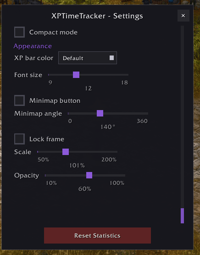Open the XP bar color dropdown
The height and width of the screenshot is (255, 200).
(88, 58)
